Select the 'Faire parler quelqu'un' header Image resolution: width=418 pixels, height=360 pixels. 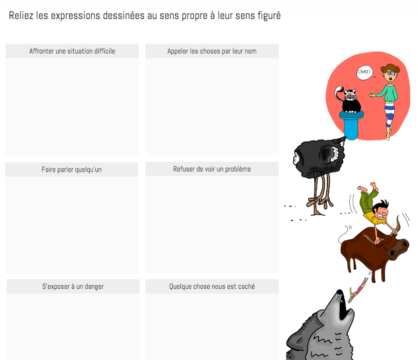(x=72, y=169)
